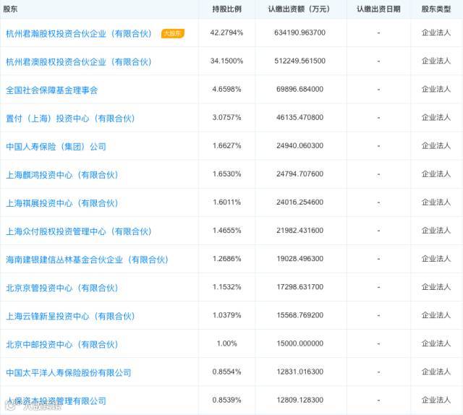463x415 pixels.
Task: Open 中国人寿保险（集团）公司 link
Action: [56, 147]
